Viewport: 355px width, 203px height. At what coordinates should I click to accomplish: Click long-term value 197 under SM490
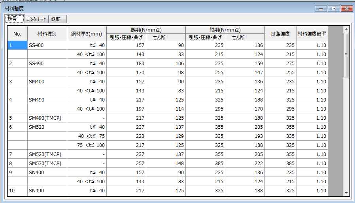point(126,109)
